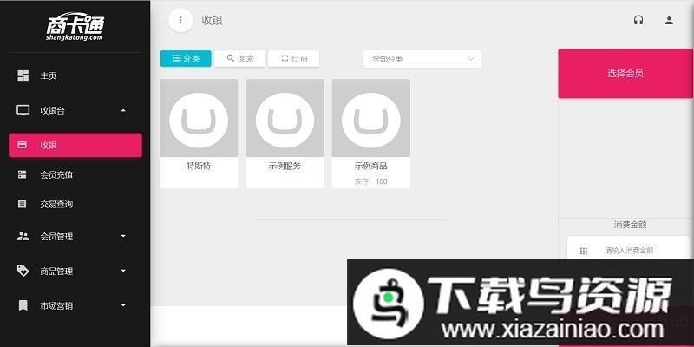Click the 会员管理 people icon
The height and width of the screenshot is (347, 694).
[x=23, y=236]
